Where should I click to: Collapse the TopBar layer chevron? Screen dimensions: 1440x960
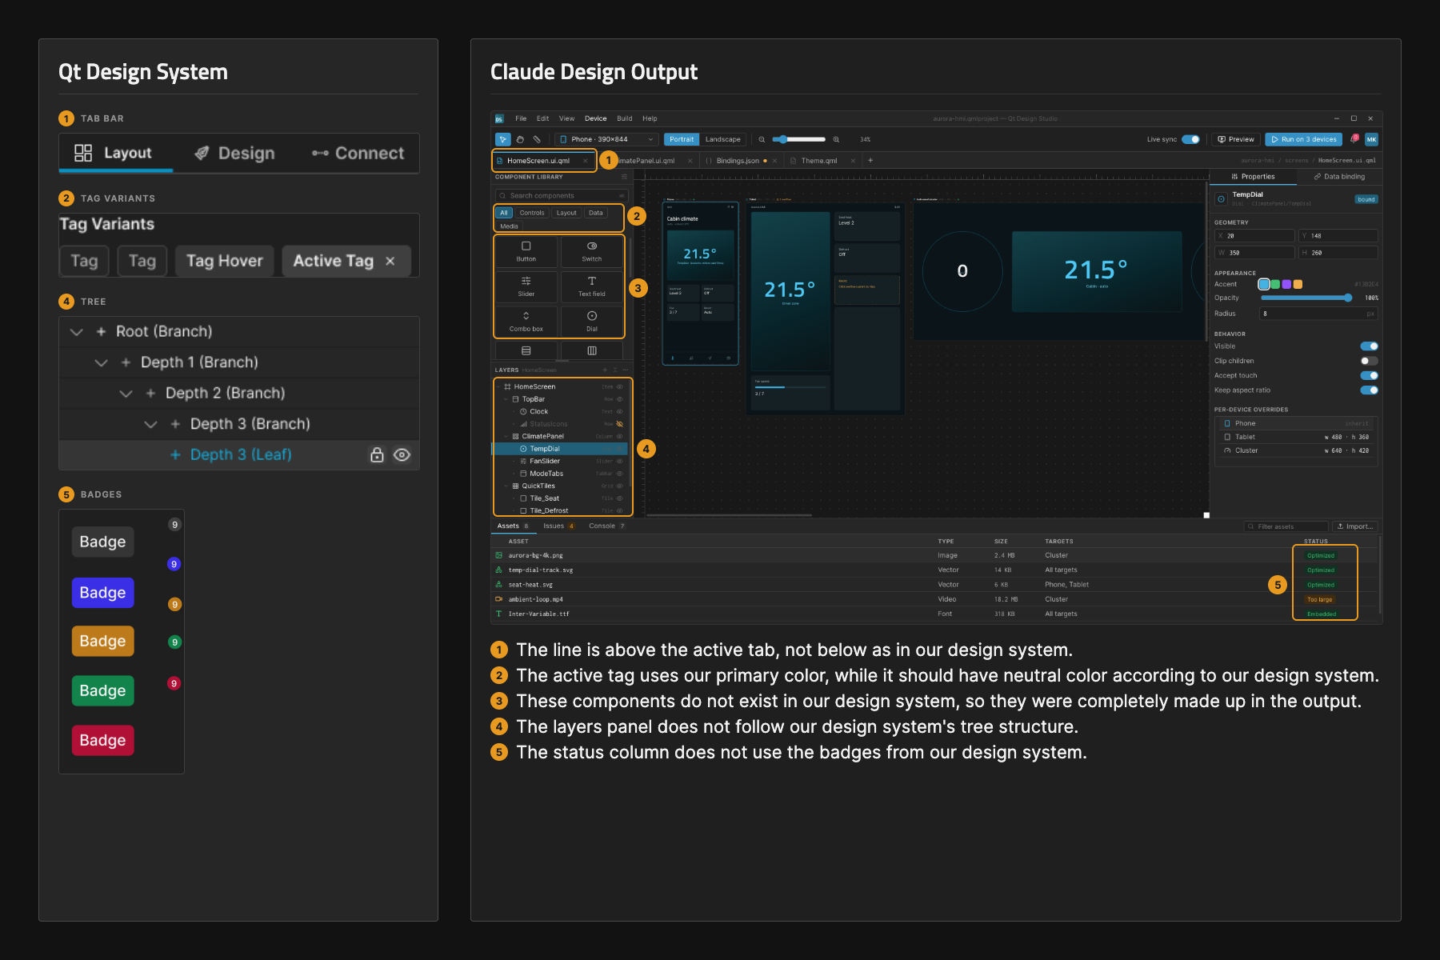(x=506, y=399)
